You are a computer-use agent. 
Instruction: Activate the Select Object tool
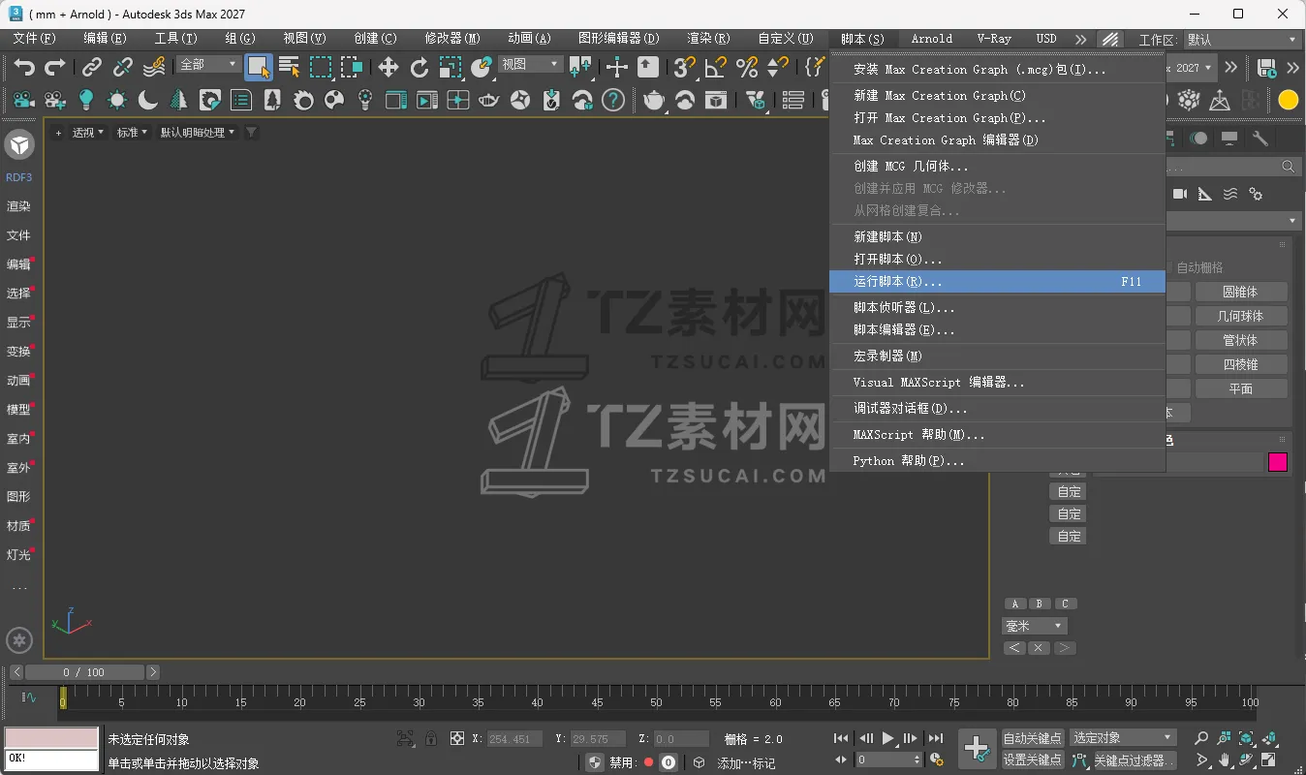coord(258,67)
